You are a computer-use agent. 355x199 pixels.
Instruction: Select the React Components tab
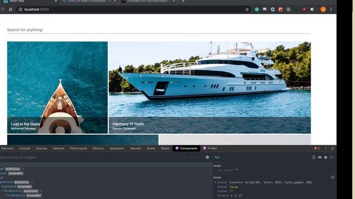(186, 148)
